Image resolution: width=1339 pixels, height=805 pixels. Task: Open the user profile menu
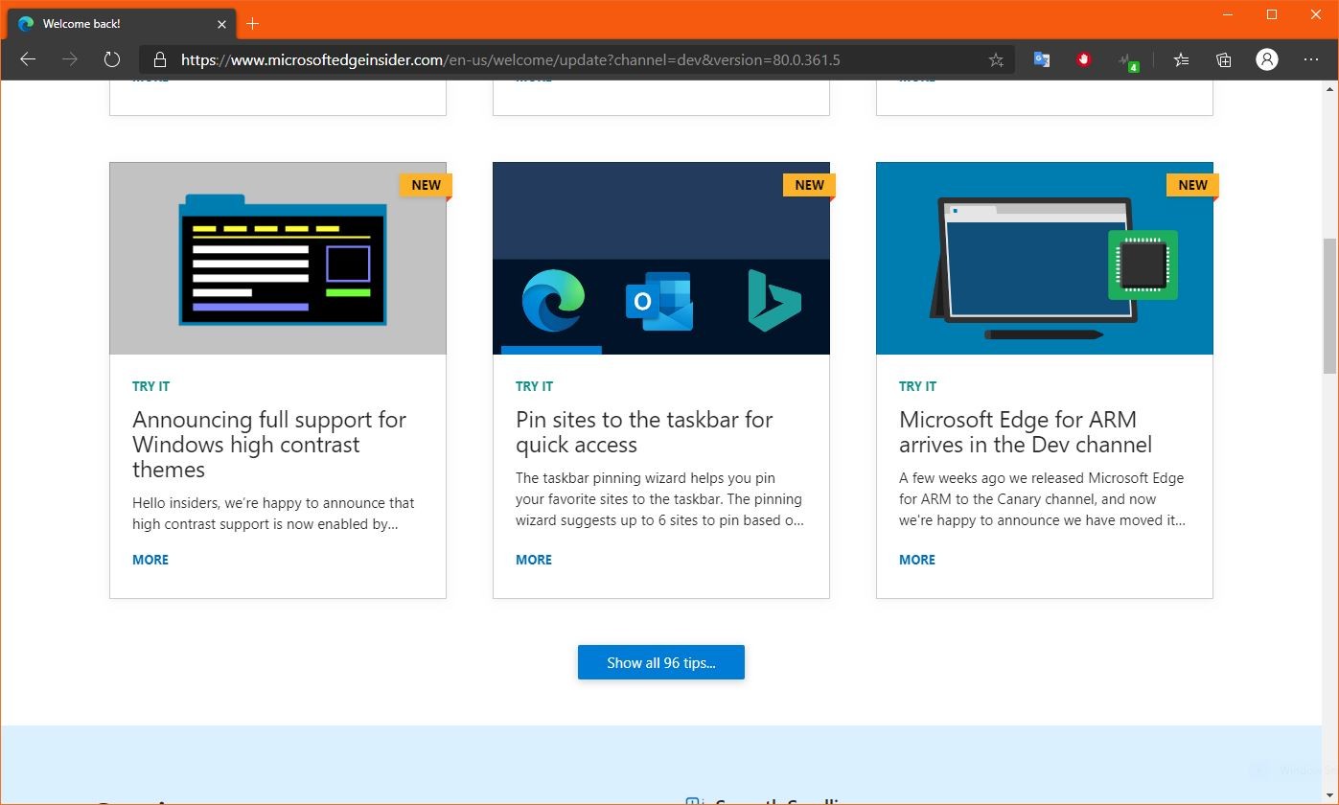1267,59
